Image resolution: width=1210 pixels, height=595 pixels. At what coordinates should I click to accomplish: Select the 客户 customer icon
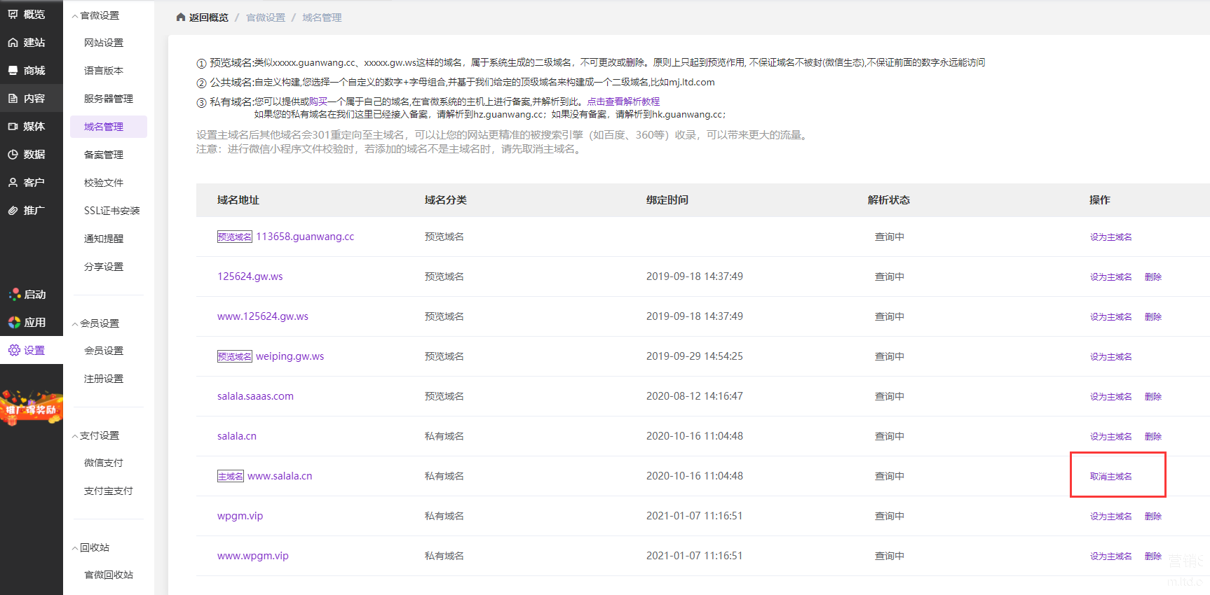(13, 183)
